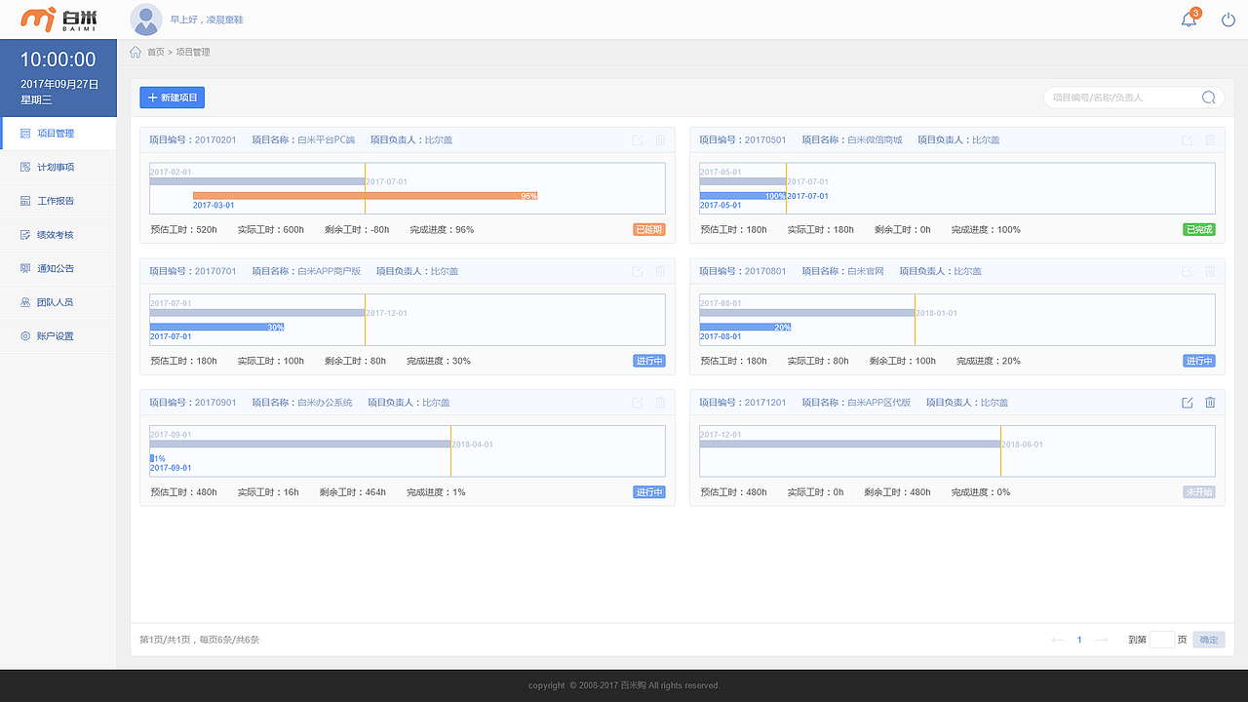Screen dimensions: 1248x702
Task: Go to previous page arrow
Action: 1058,640
